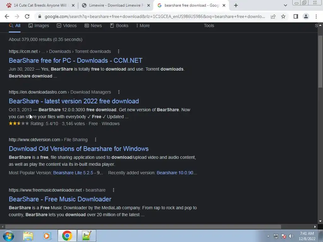
Task: Open the search Tools options
Action: point(209,26)
